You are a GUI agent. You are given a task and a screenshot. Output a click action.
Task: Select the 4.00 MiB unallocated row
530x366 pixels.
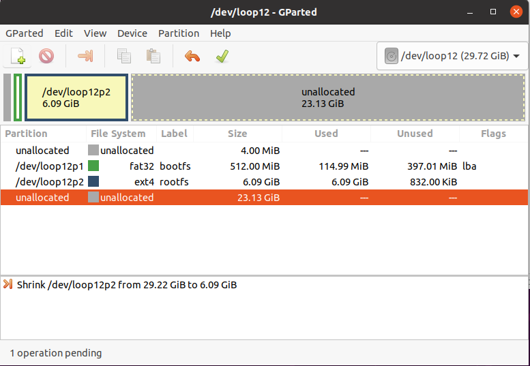(265, 150)
